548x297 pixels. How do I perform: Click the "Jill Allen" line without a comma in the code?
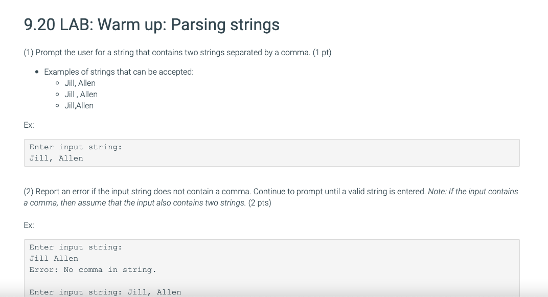point(54,259)
